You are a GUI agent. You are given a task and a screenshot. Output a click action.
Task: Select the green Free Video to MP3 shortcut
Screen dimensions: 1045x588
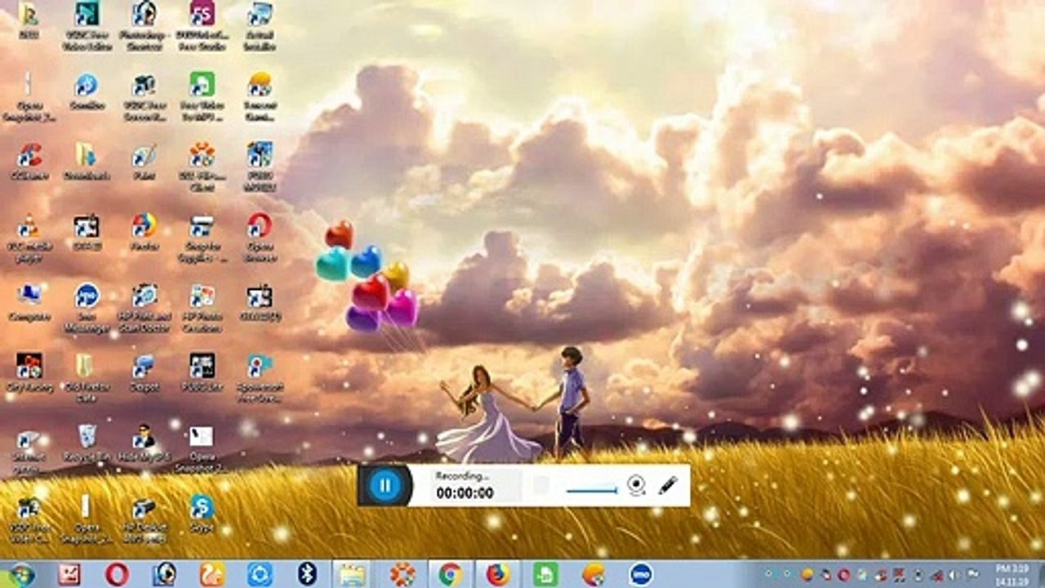(202, 97)
